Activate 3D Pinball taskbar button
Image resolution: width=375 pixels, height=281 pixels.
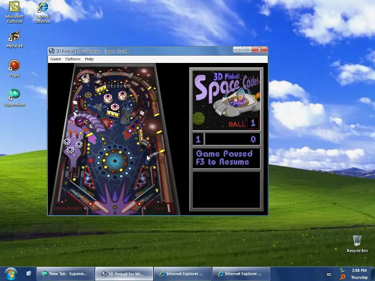[x=124, y=274]
